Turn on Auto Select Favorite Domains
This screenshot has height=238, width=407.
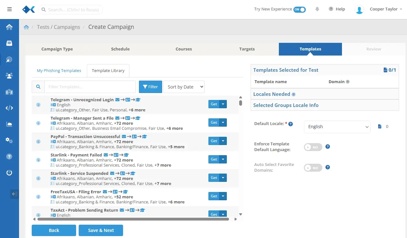[313, 168]
